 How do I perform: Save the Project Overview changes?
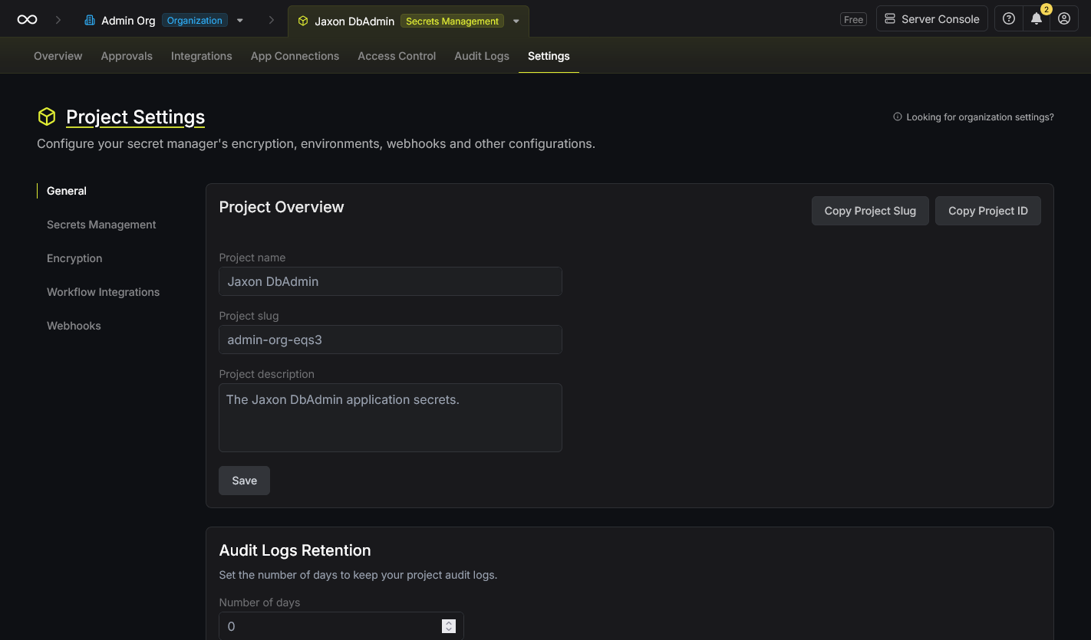pos(244,481)
